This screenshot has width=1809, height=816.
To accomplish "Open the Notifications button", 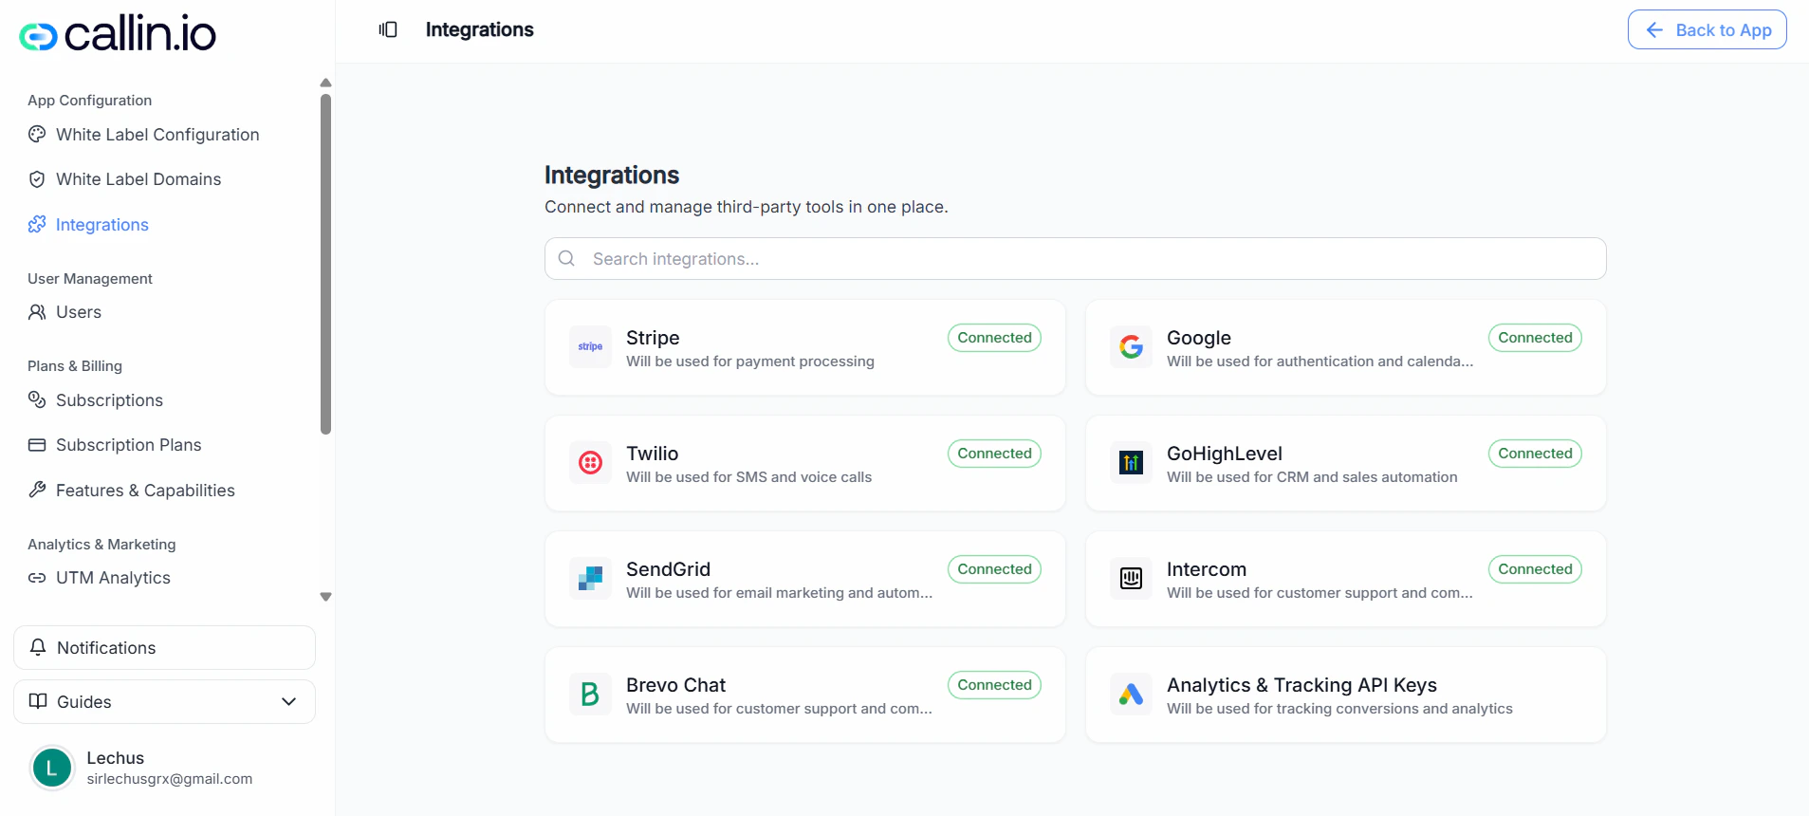I will point(164,647).
